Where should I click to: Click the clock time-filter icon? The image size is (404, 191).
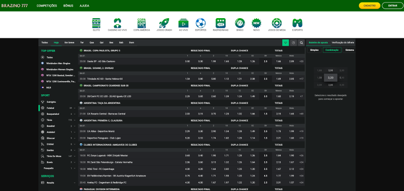click(293, 43)
